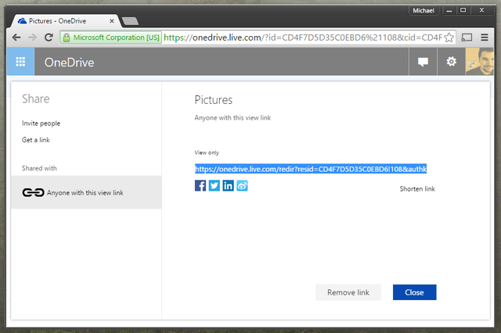View Microsoft Corporation security certificate badge
Viewport: 501px width, 333px height.
click(111, 38)
